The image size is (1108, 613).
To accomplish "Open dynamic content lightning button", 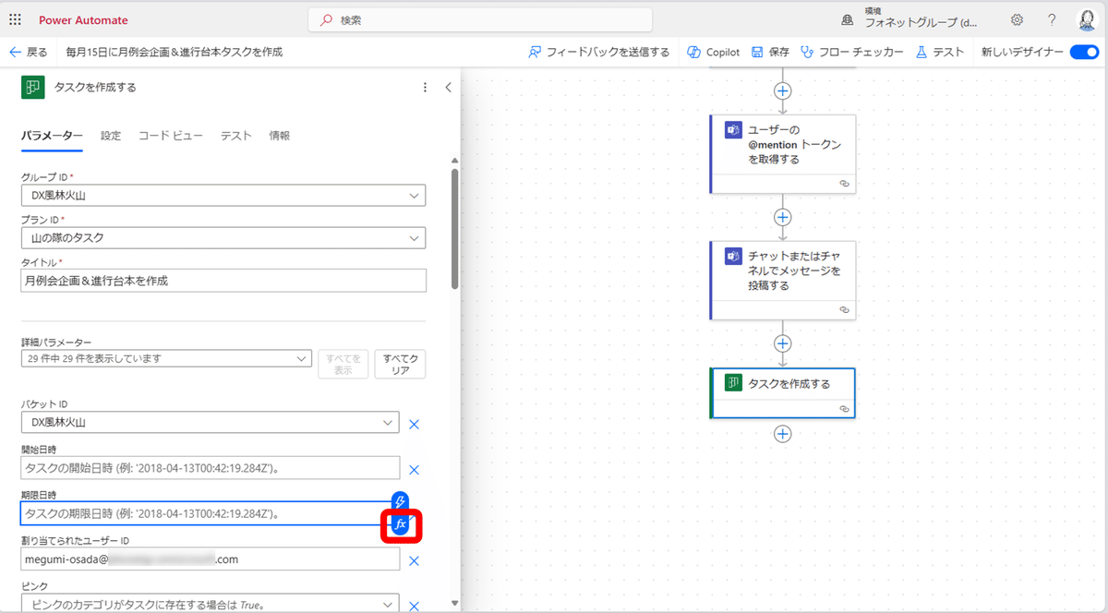I will [x=400, y=501].
